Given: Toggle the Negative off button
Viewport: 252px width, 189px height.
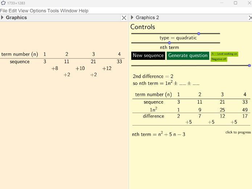Looking at the screenshot, I should coord(219,59).
